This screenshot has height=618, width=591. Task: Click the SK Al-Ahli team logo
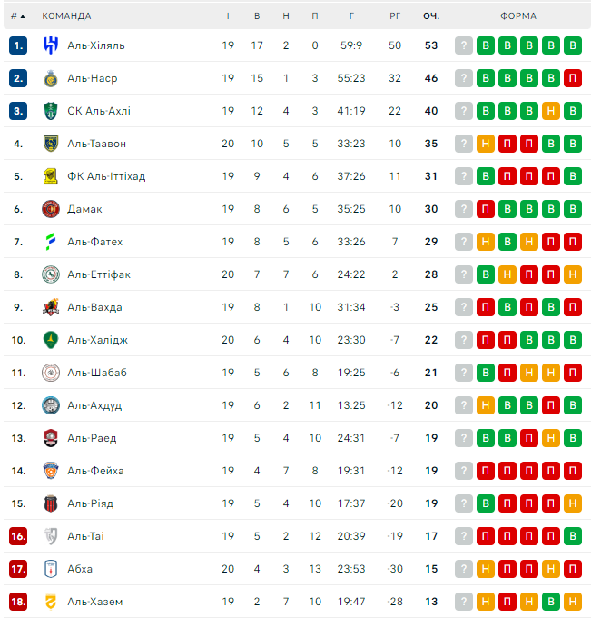click(50, 111)
